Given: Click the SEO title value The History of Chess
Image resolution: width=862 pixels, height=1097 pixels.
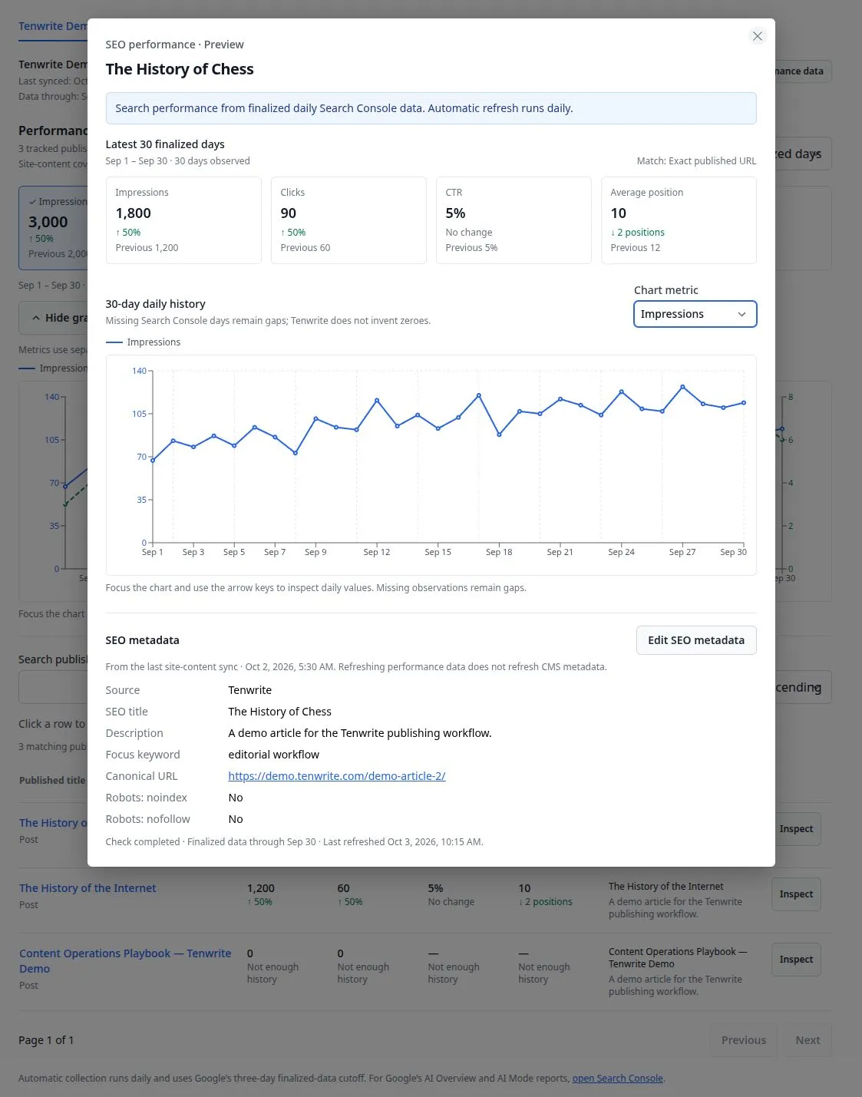Looking at the screenshot, I should point(279,712).
